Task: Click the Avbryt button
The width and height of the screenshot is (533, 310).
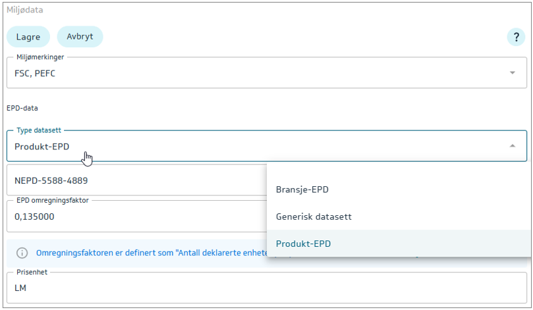Action: tap(80, 37)
